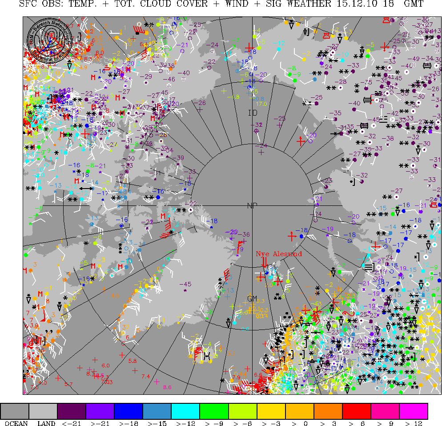Click the NP north pole label
The height and width of the screenshot is (426, 442).
[x=252, y=206]
